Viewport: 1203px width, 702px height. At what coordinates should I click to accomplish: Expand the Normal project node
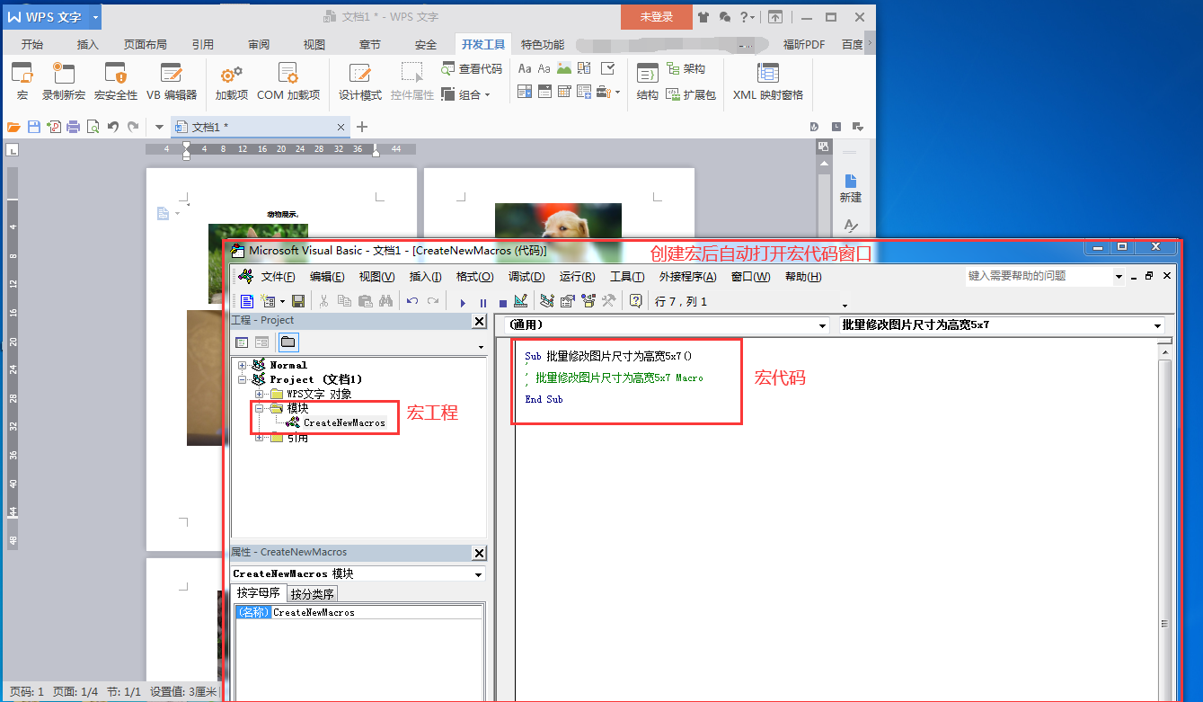coord(243,365)
